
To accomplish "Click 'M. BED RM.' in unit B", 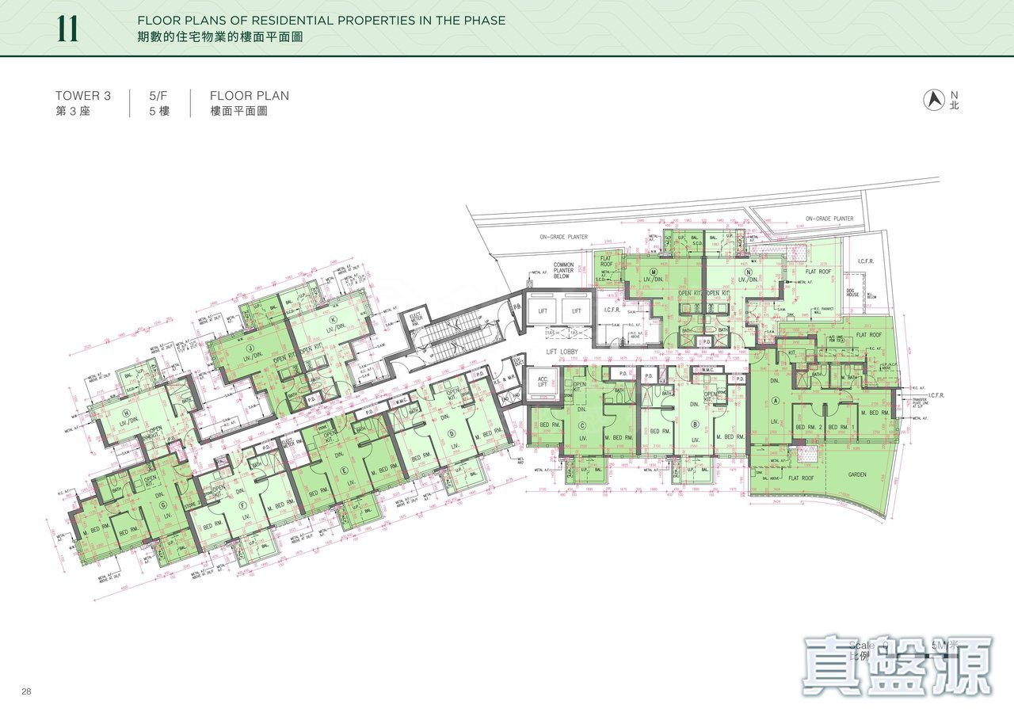I will (x=729, y=437).
